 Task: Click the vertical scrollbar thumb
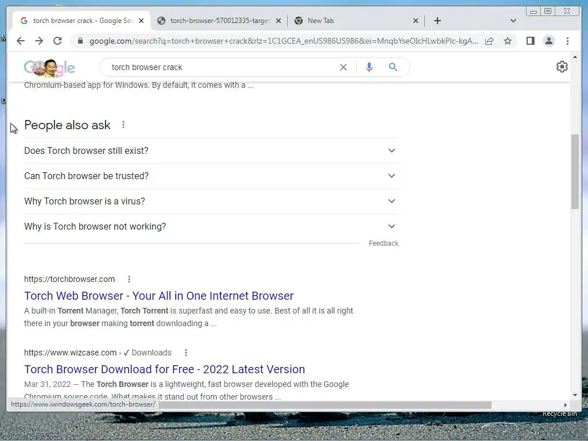[575, 171]
